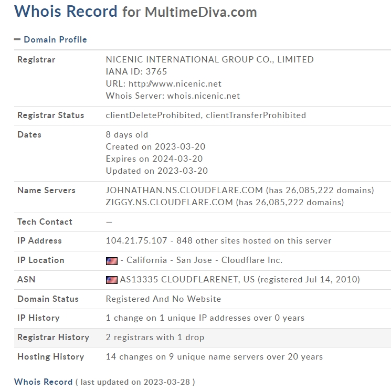Screen dimensions: 391x390
Task: Open the URL http://www.nicenic.net text
Action: tap(175, 84)
